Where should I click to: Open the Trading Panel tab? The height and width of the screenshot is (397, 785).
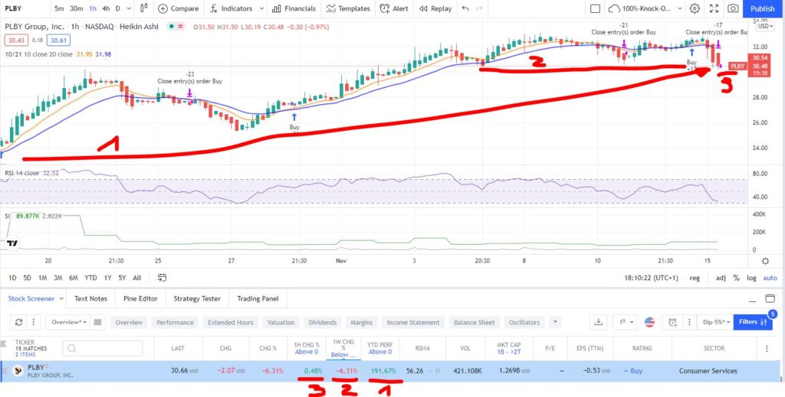[258, 298]
